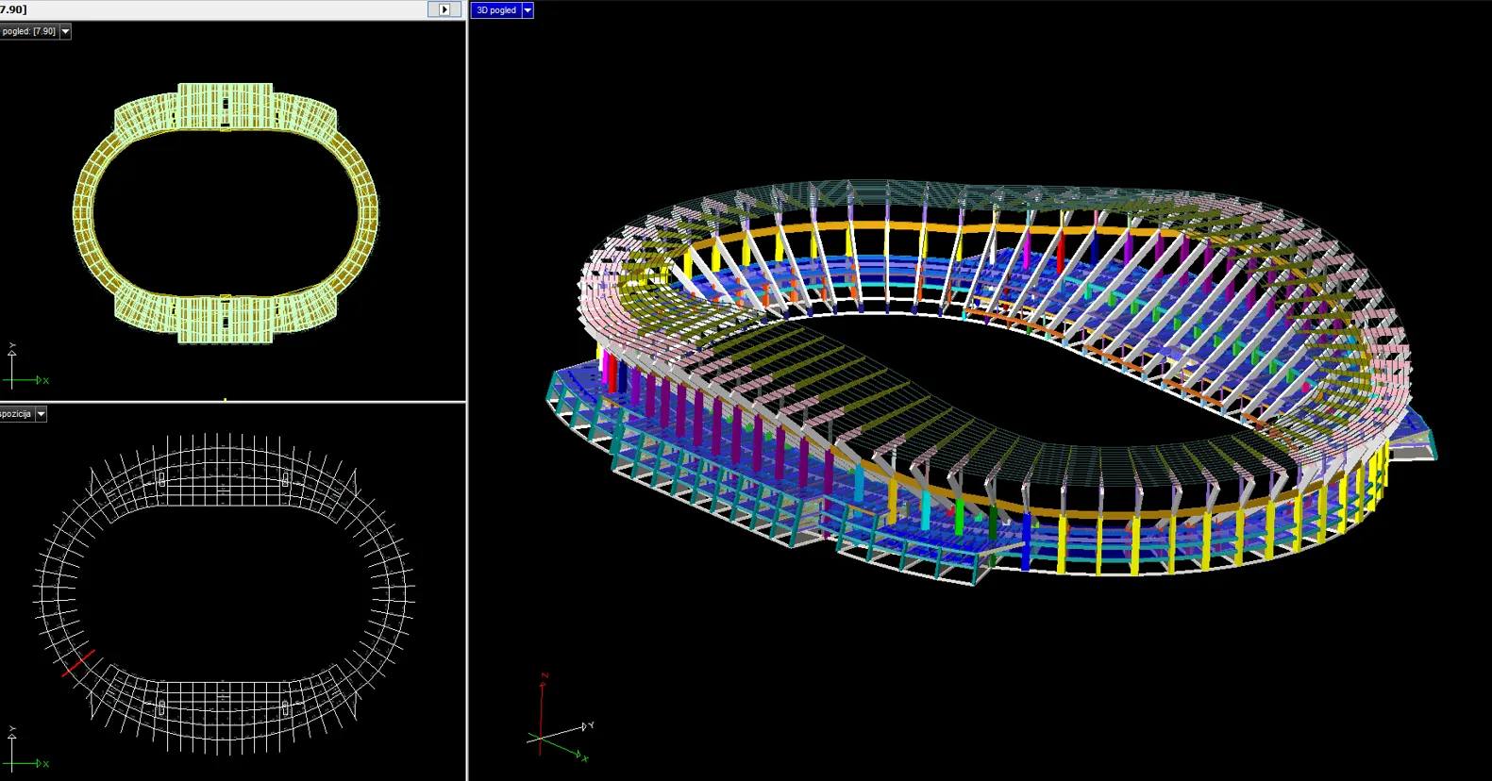The height and width of the screenshot is (781, 1492).
Task: Click the pogled: [7.90] view label
Action: click(x=29, y=31)
